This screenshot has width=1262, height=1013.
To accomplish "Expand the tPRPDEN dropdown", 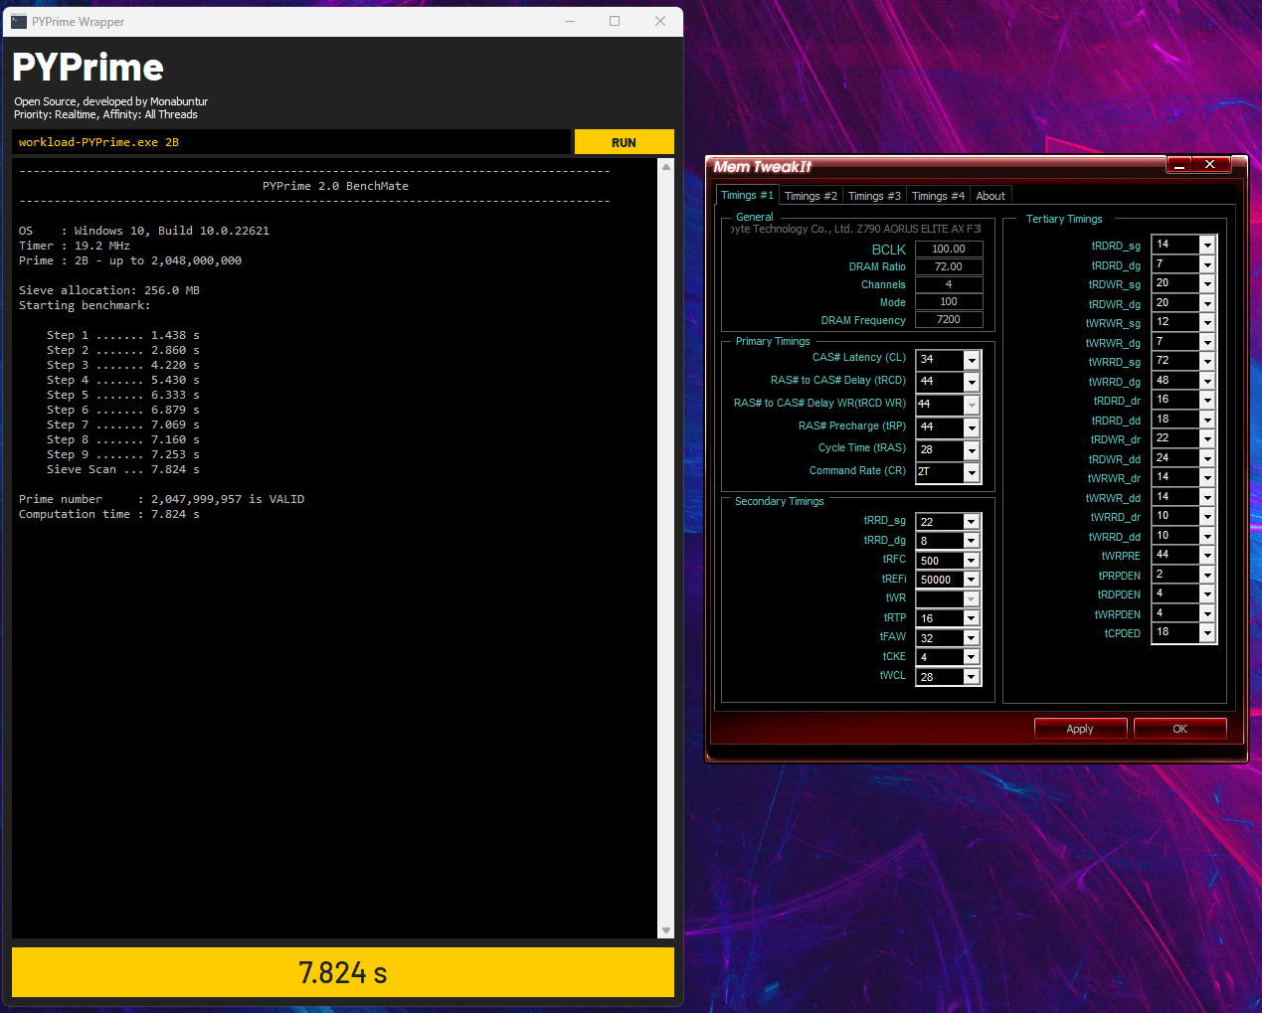I will point(1207,576).
